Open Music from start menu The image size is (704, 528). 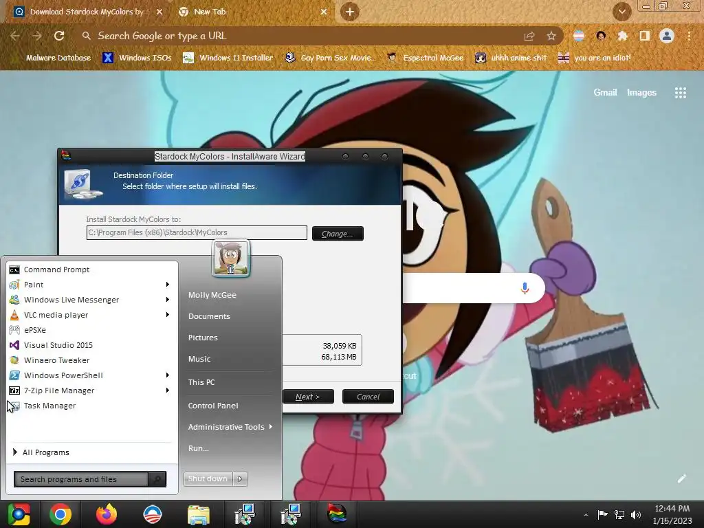click(199, 359)
